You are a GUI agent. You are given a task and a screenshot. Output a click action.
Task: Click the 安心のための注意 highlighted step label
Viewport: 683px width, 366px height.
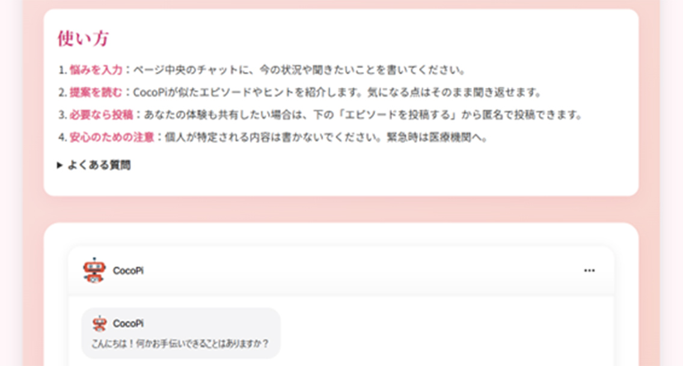click(x=112, y=137)
